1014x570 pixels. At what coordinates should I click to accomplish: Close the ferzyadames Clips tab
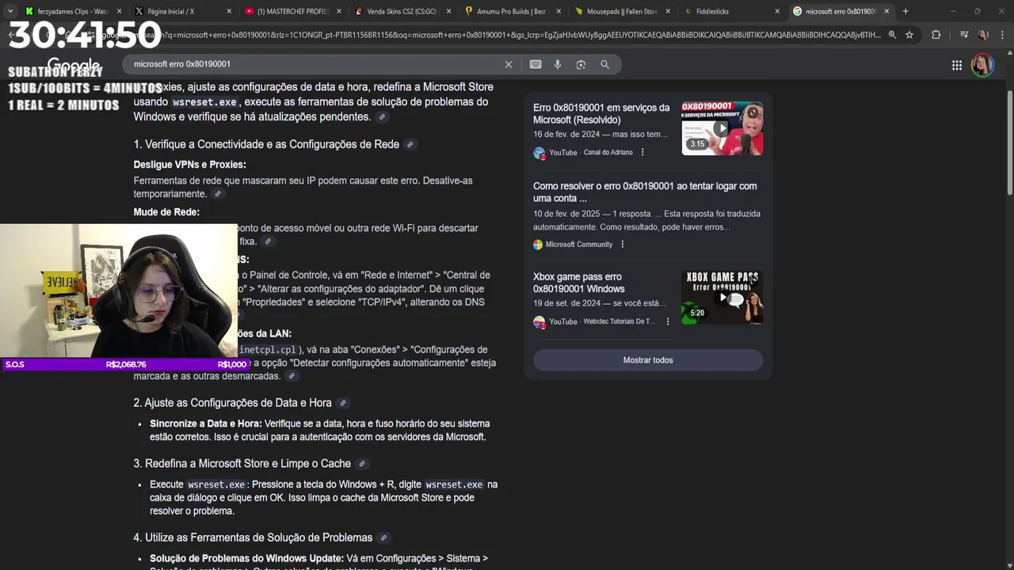coord(119,12)
